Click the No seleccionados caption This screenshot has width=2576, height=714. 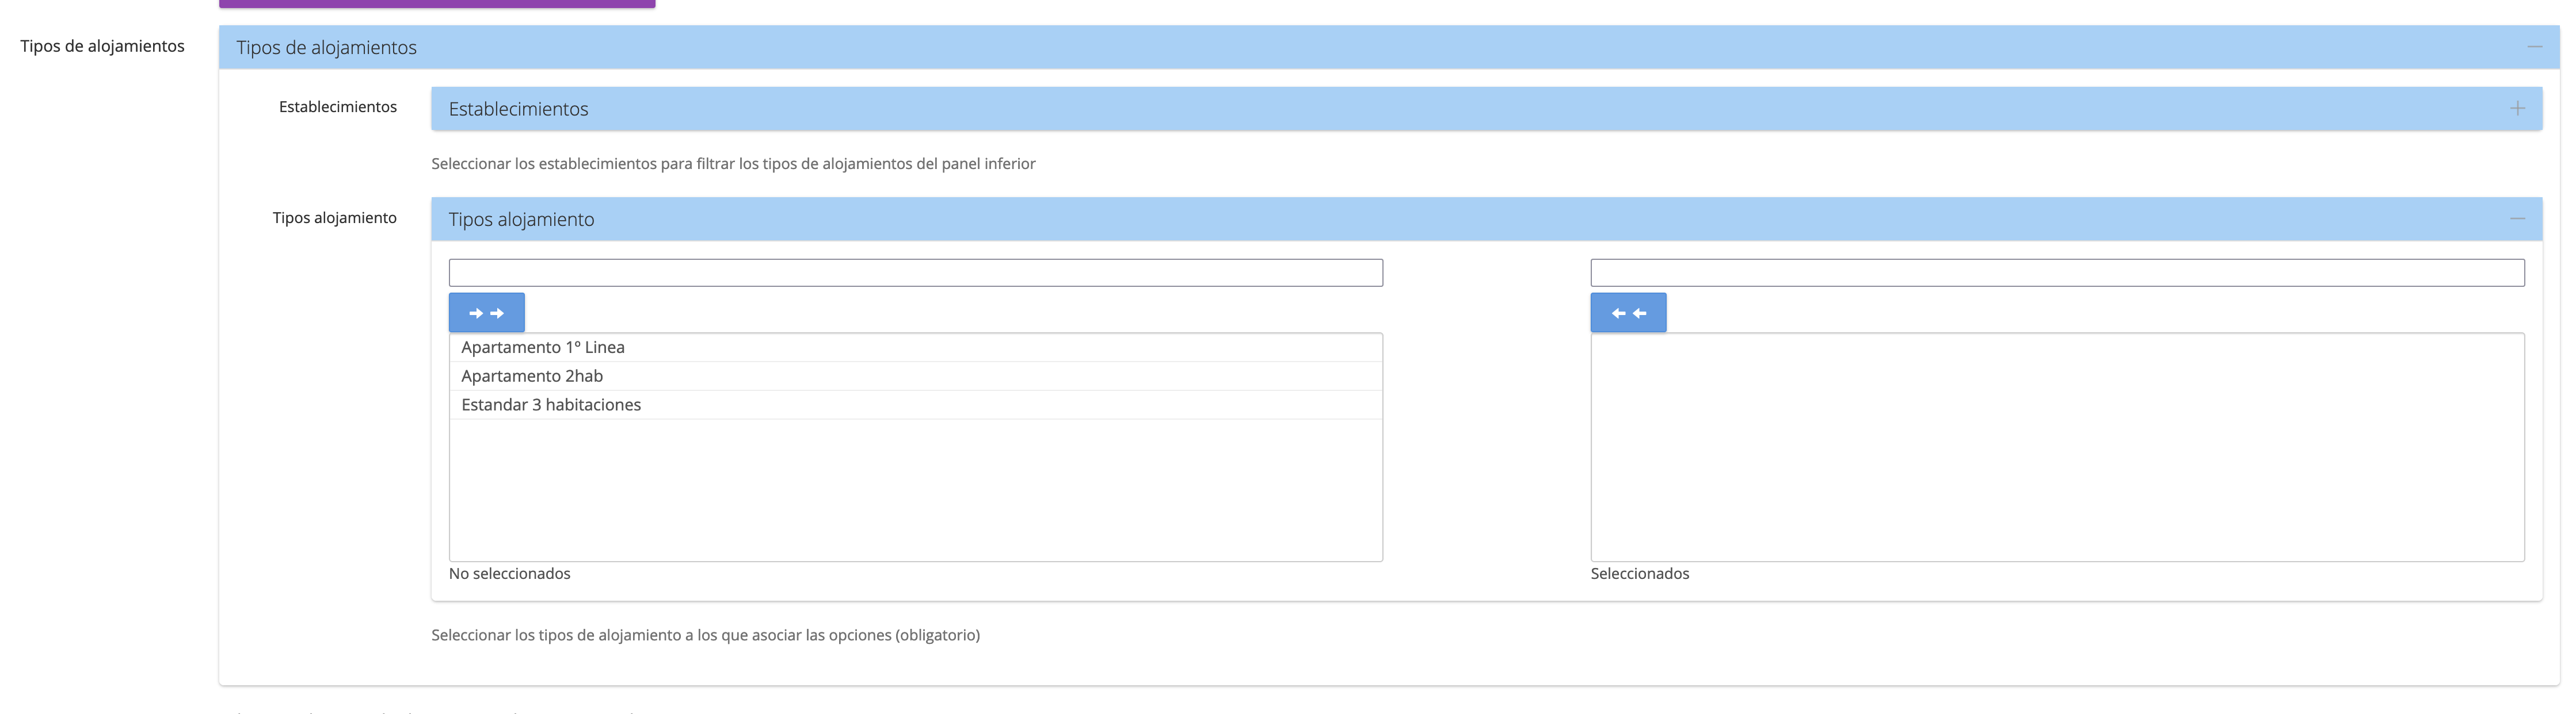509,573
